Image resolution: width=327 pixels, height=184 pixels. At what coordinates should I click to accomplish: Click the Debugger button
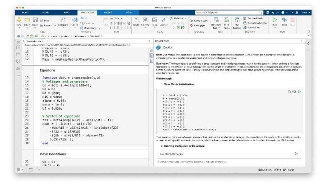tap(198, 25)
